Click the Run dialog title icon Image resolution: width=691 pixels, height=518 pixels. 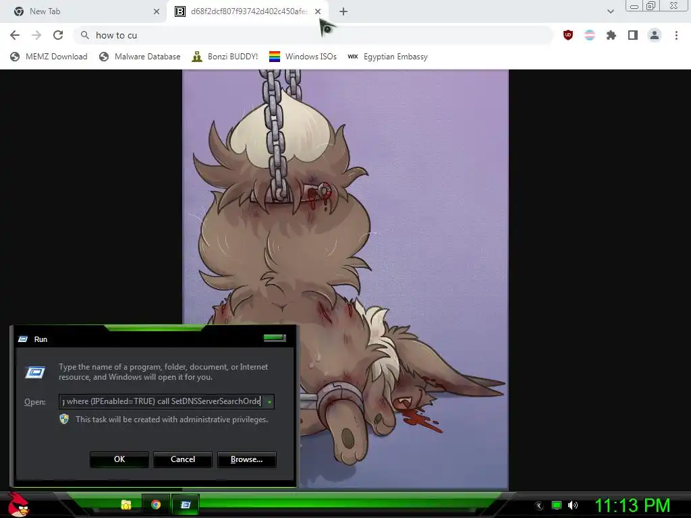click(23, 339)
